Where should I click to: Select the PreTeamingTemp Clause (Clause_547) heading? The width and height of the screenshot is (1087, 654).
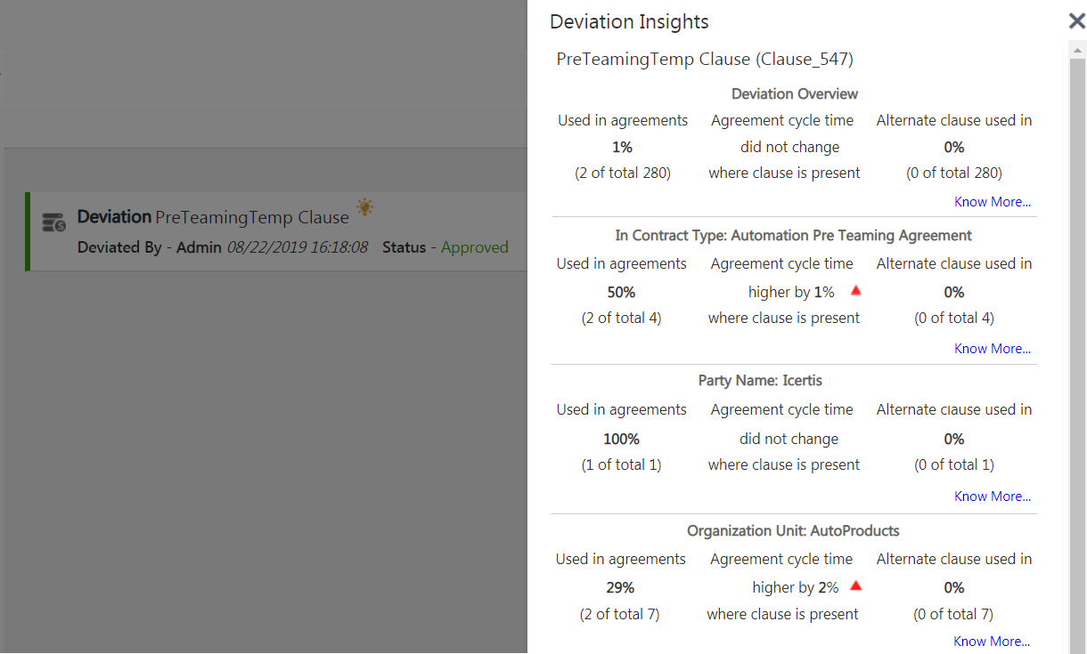705,60
